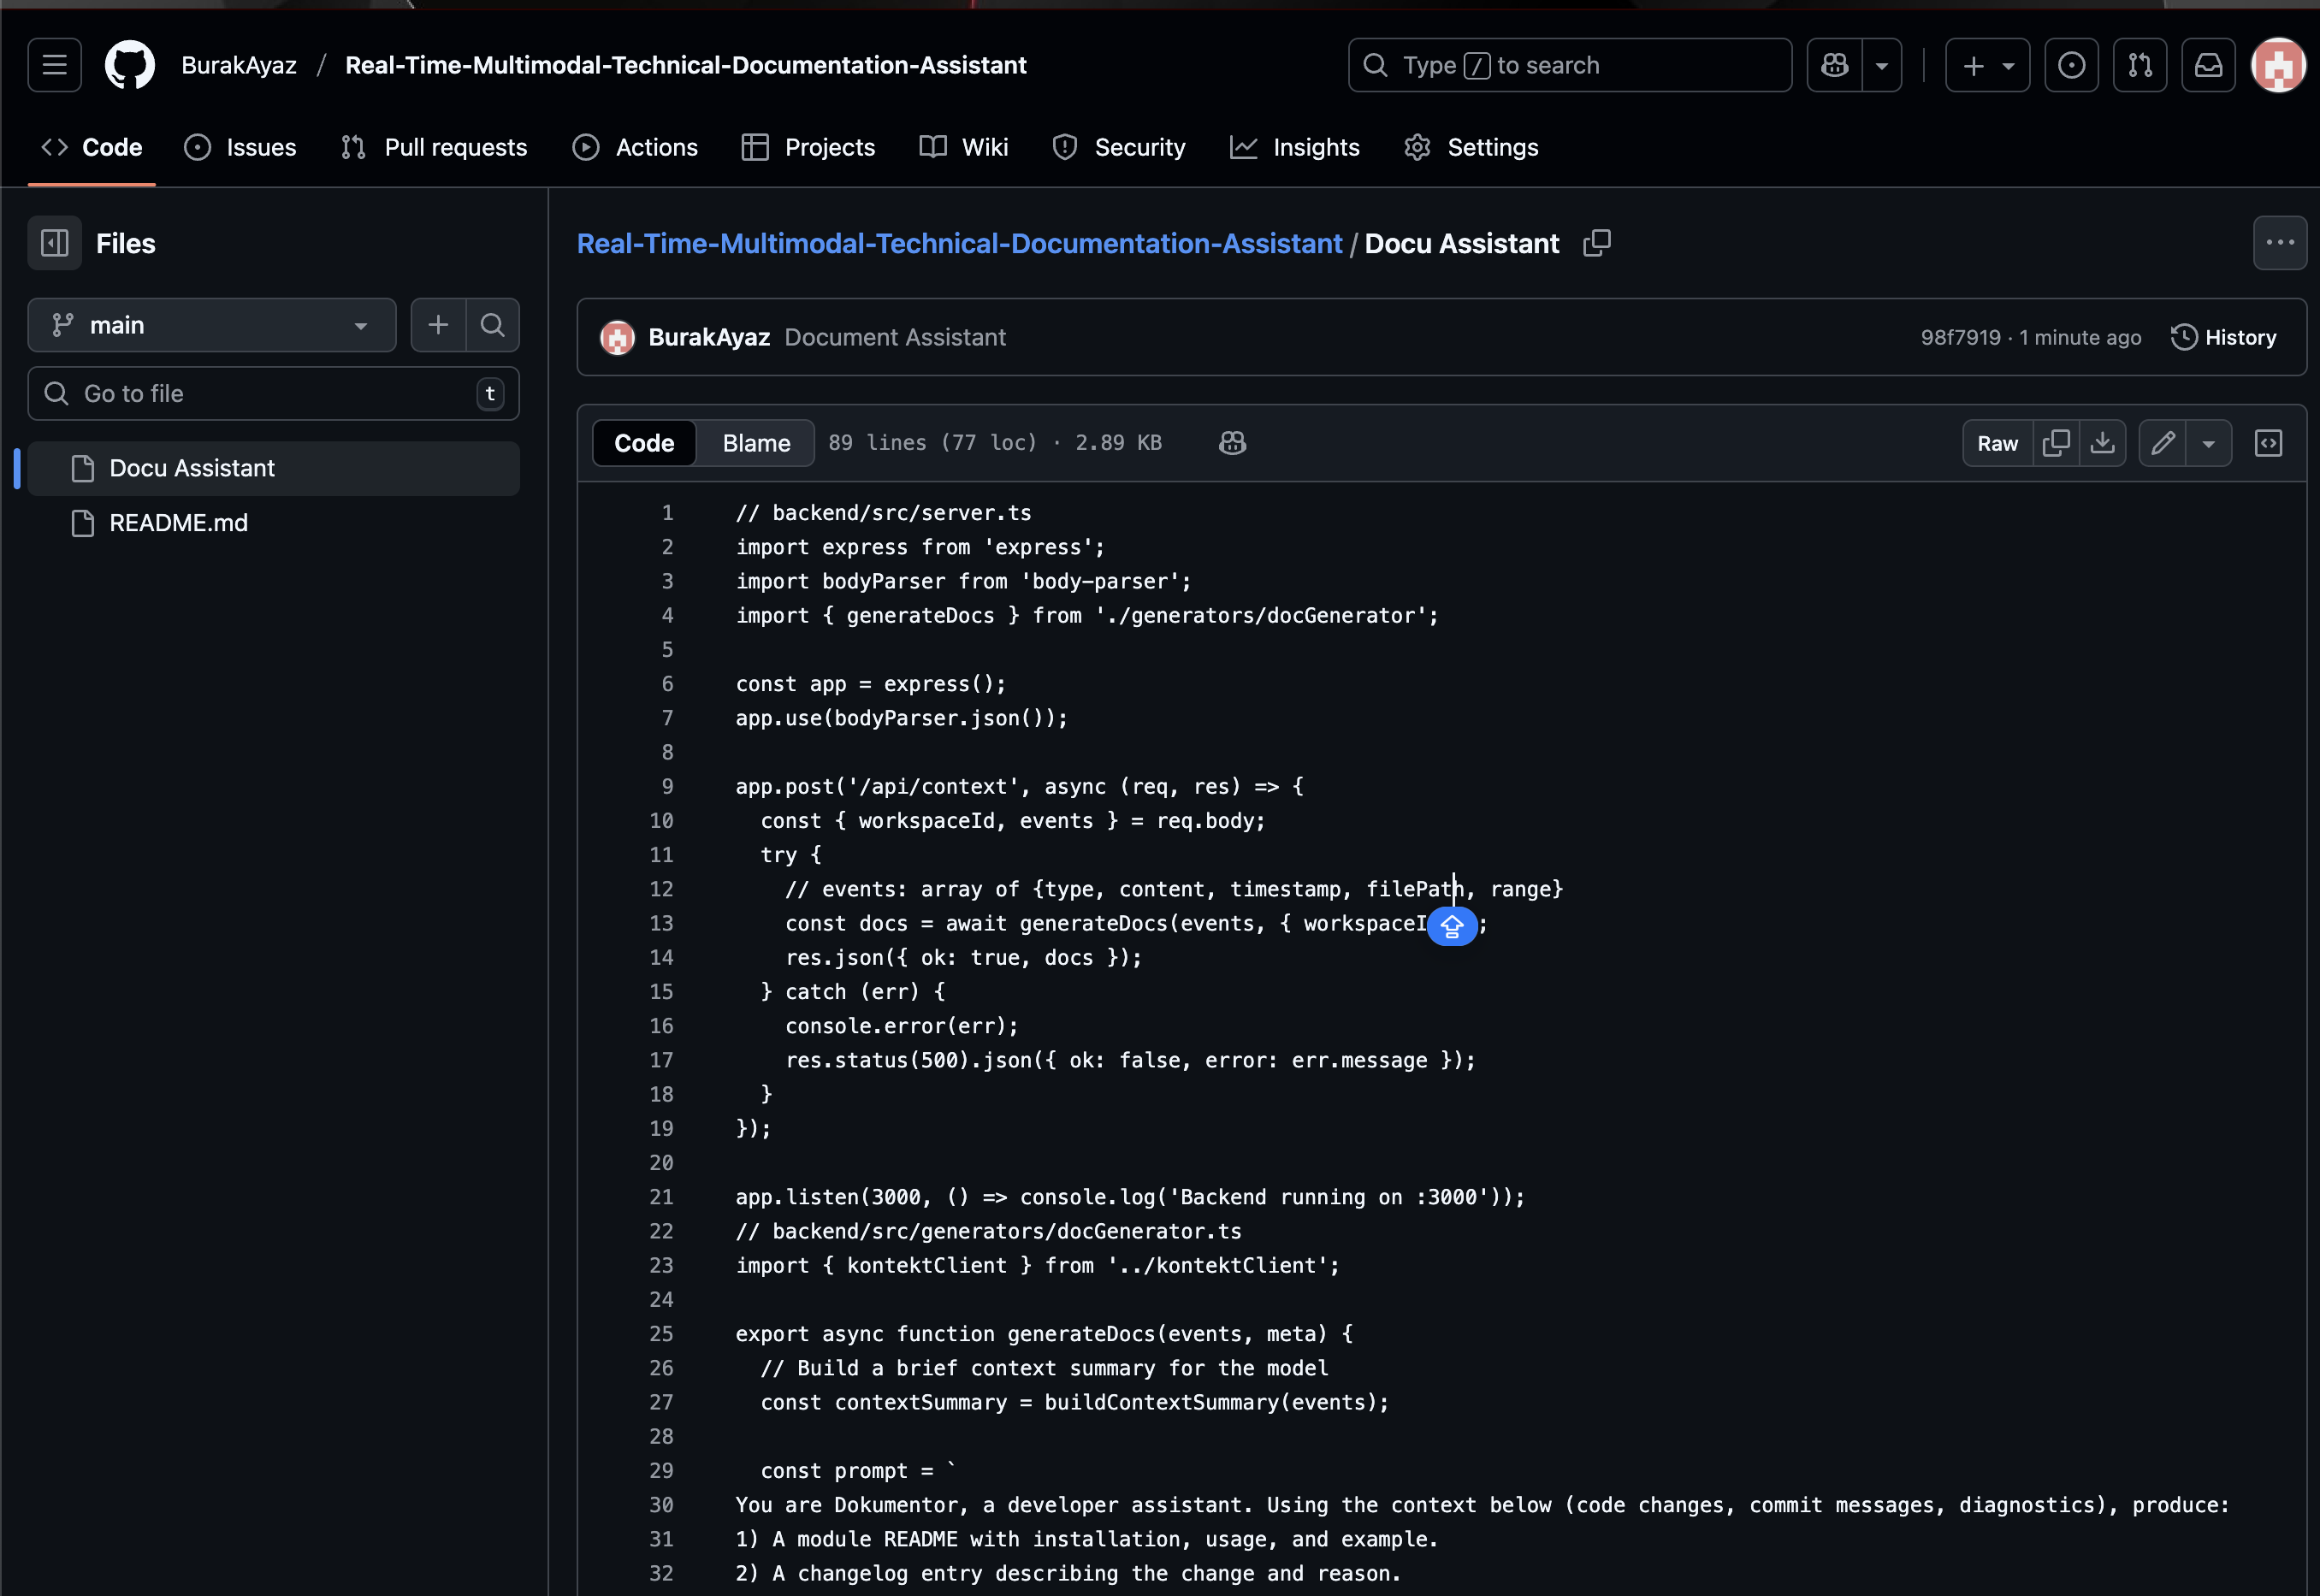Copy raw file contents

pyautogui.click(x=2056, y=443)
